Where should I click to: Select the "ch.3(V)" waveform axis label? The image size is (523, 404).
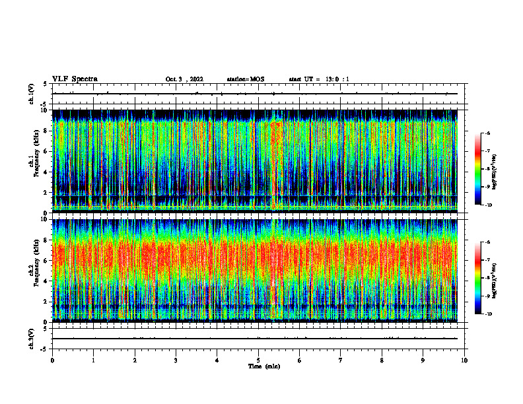click(32, 339)
